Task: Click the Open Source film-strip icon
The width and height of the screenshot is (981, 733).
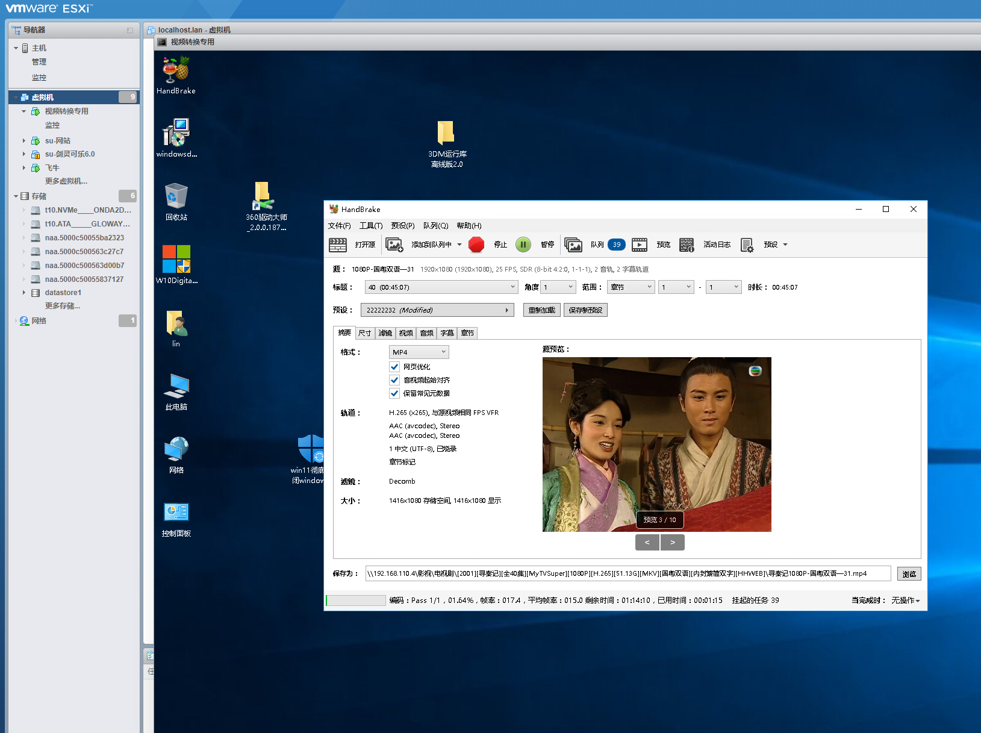Action: pyautogui.click(x=338, y=245)
